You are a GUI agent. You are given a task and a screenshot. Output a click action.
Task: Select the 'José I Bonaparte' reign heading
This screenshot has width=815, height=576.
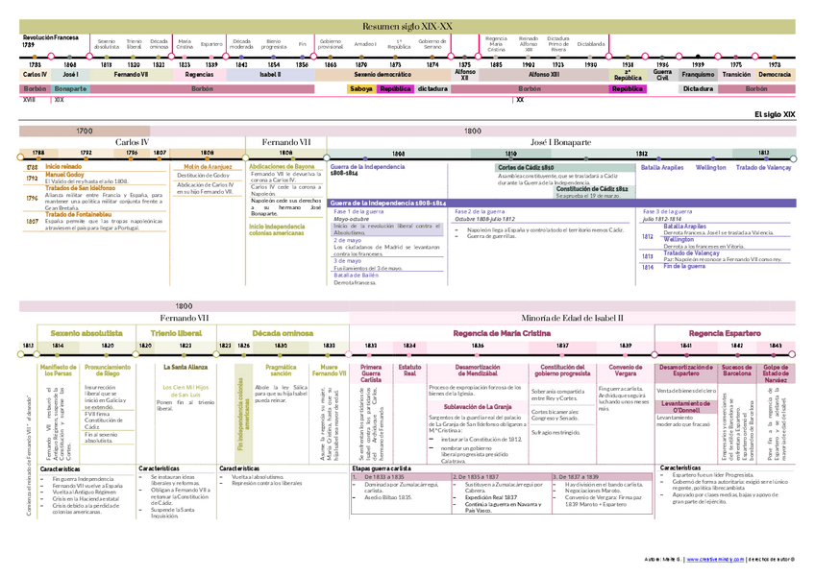pyautogui.click(x=560, y=142)
